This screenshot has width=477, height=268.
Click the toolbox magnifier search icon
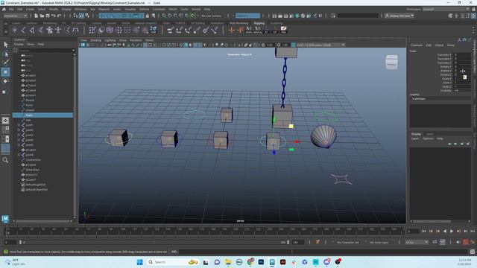[5, 160]
